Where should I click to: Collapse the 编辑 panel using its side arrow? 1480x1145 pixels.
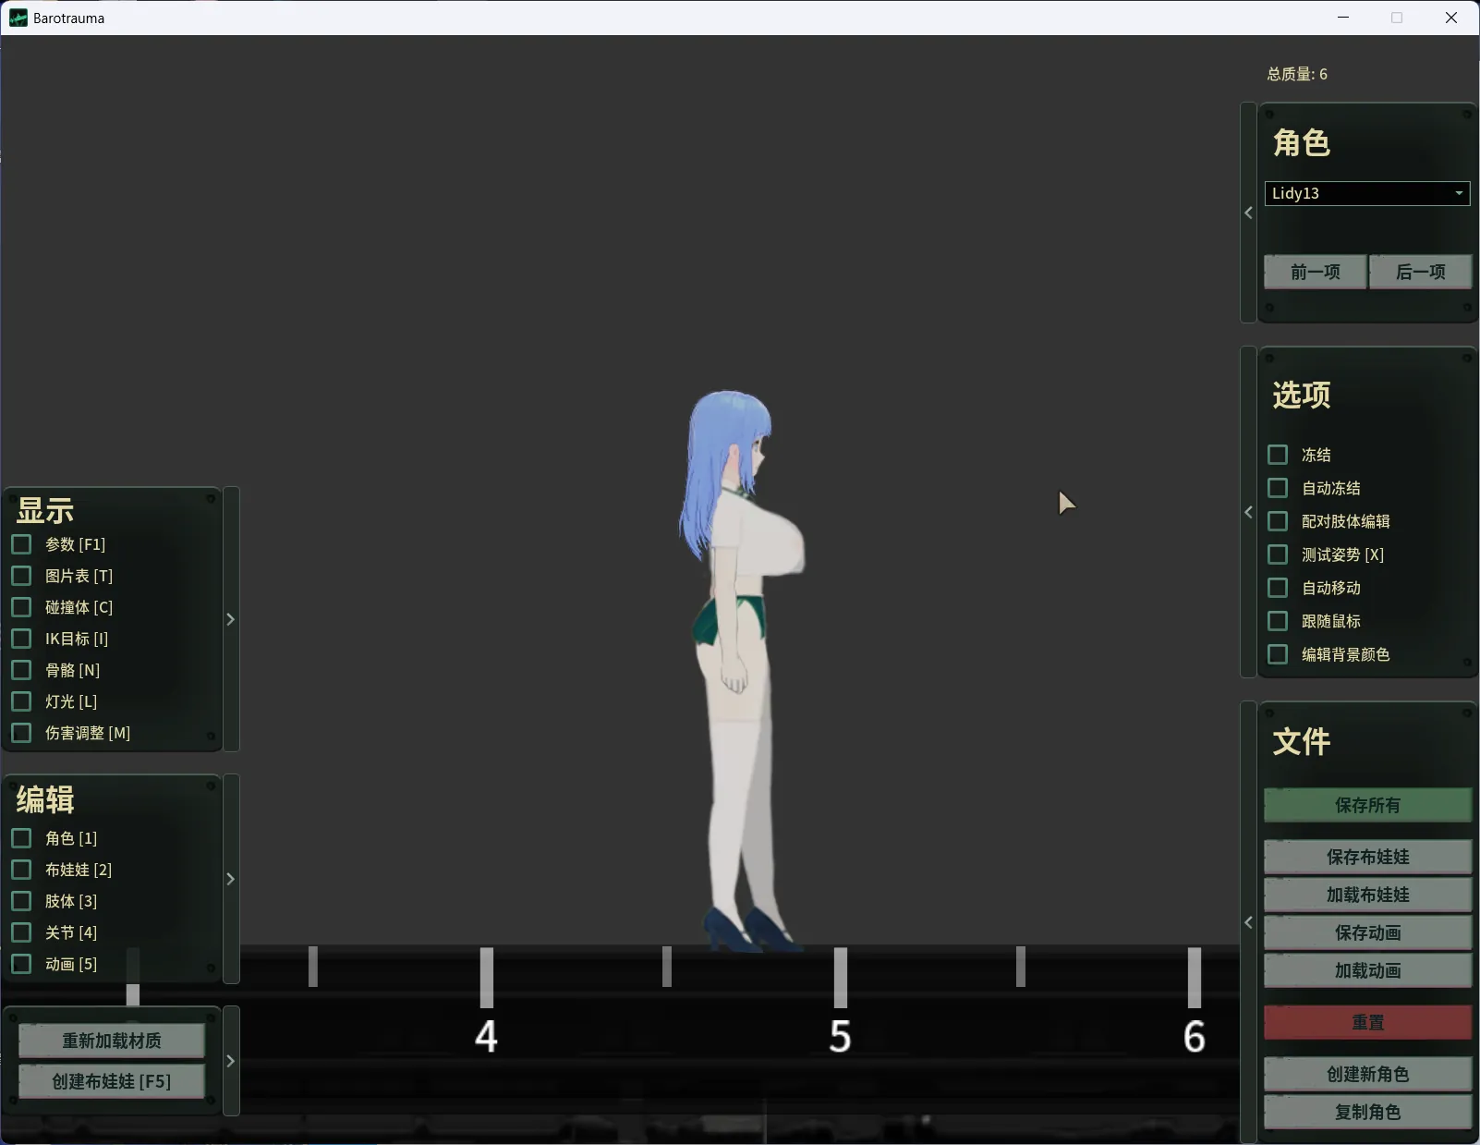click(231, 879)
